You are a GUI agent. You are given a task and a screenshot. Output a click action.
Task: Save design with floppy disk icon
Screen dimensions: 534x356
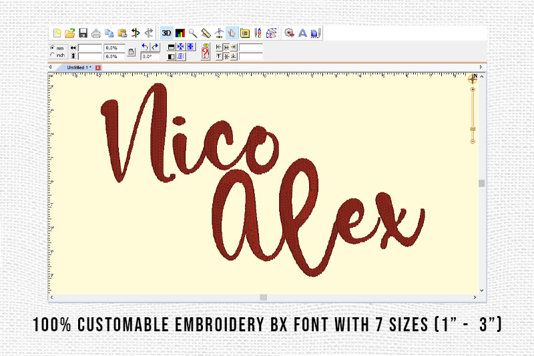tap(83, 33)
